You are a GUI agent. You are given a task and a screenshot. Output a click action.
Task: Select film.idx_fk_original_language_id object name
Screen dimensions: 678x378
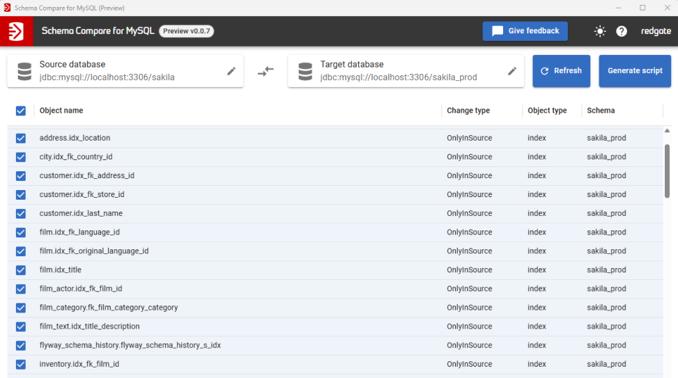point(94,251)
